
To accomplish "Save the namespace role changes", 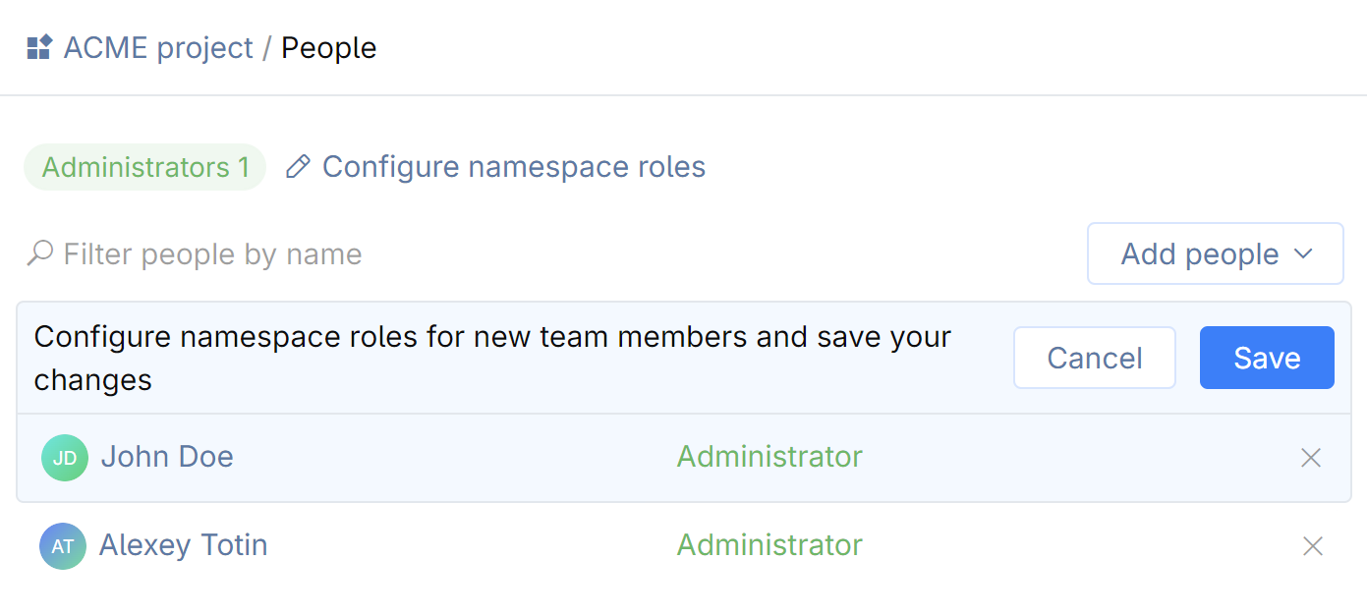I will (x=1267, y=358).
